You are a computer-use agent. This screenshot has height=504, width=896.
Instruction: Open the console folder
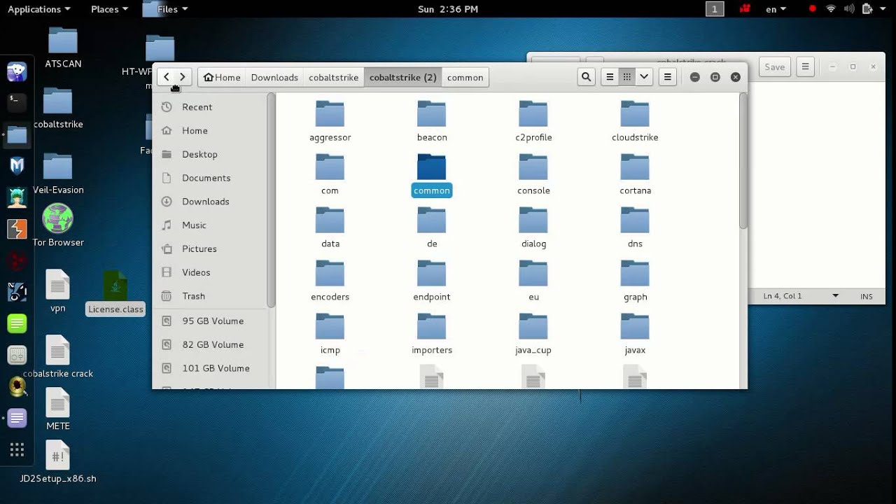pos(533,174)
